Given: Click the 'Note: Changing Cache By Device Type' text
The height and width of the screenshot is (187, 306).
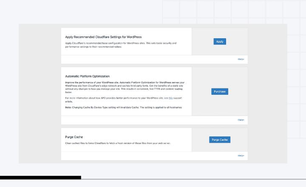Looking at the screenshot, I should 124,108.
